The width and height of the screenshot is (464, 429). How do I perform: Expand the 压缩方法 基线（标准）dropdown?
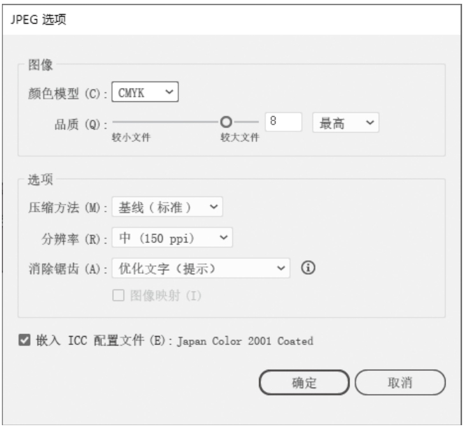coord(167,207)
